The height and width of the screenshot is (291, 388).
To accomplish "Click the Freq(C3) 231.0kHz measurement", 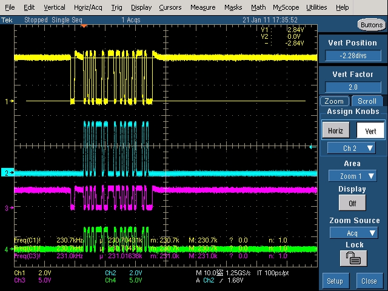I will tap(48, 256).
